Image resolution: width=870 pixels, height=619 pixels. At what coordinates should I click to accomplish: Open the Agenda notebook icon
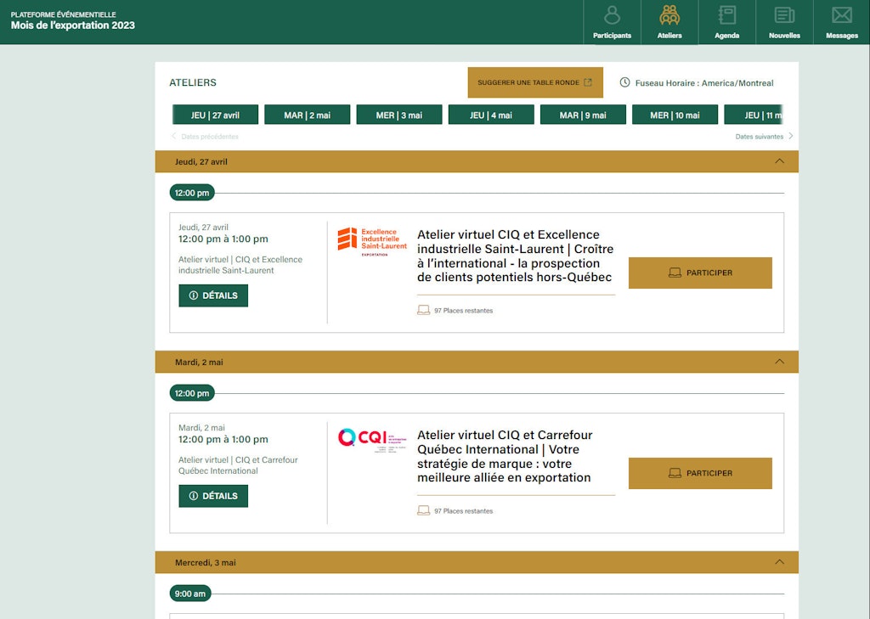click(x=726, y=16)
